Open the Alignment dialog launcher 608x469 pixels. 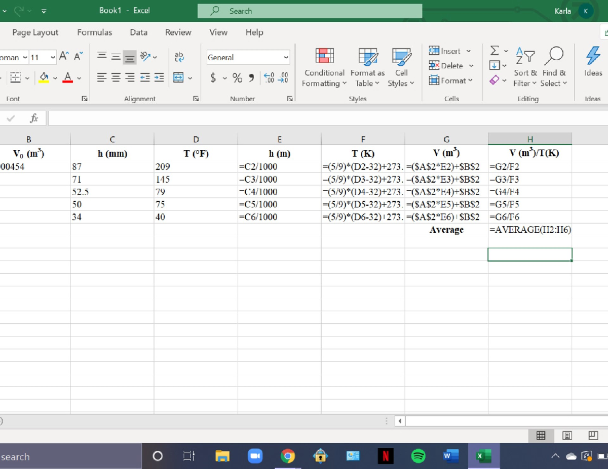[196, 99]
